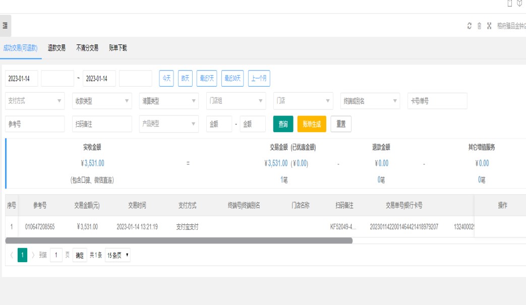The height and width of the screenshot is (305, 526).
Task: Open the 15条/页 page size selector
Action: coord(118,255)
